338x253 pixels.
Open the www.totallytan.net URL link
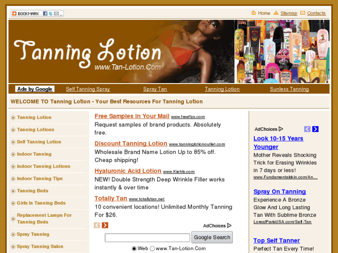[x=146, y=199]
